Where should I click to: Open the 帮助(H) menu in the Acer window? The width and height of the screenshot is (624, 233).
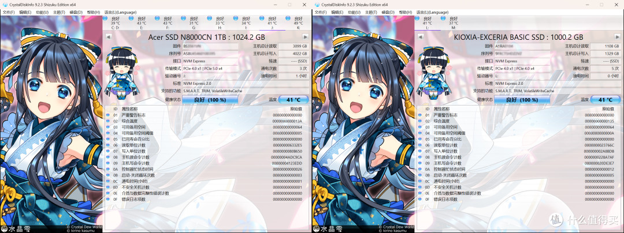[93, 12]
